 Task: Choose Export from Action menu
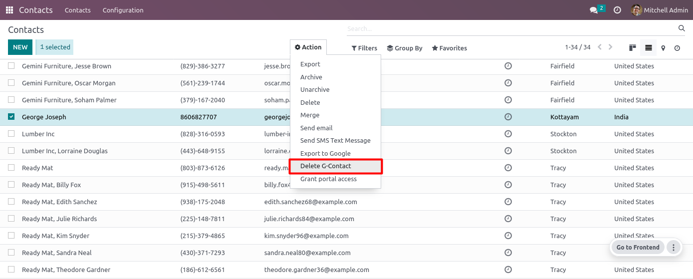tap(335, 64)
